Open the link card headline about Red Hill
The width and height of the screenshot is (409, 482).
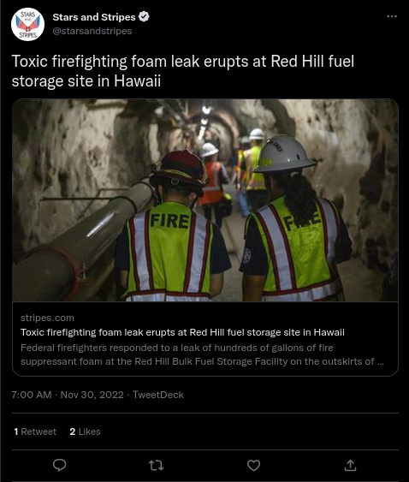[x=182, y=332]
